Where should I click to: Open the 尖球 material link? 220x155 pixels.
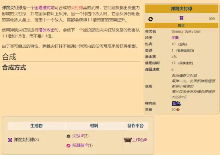78,136
